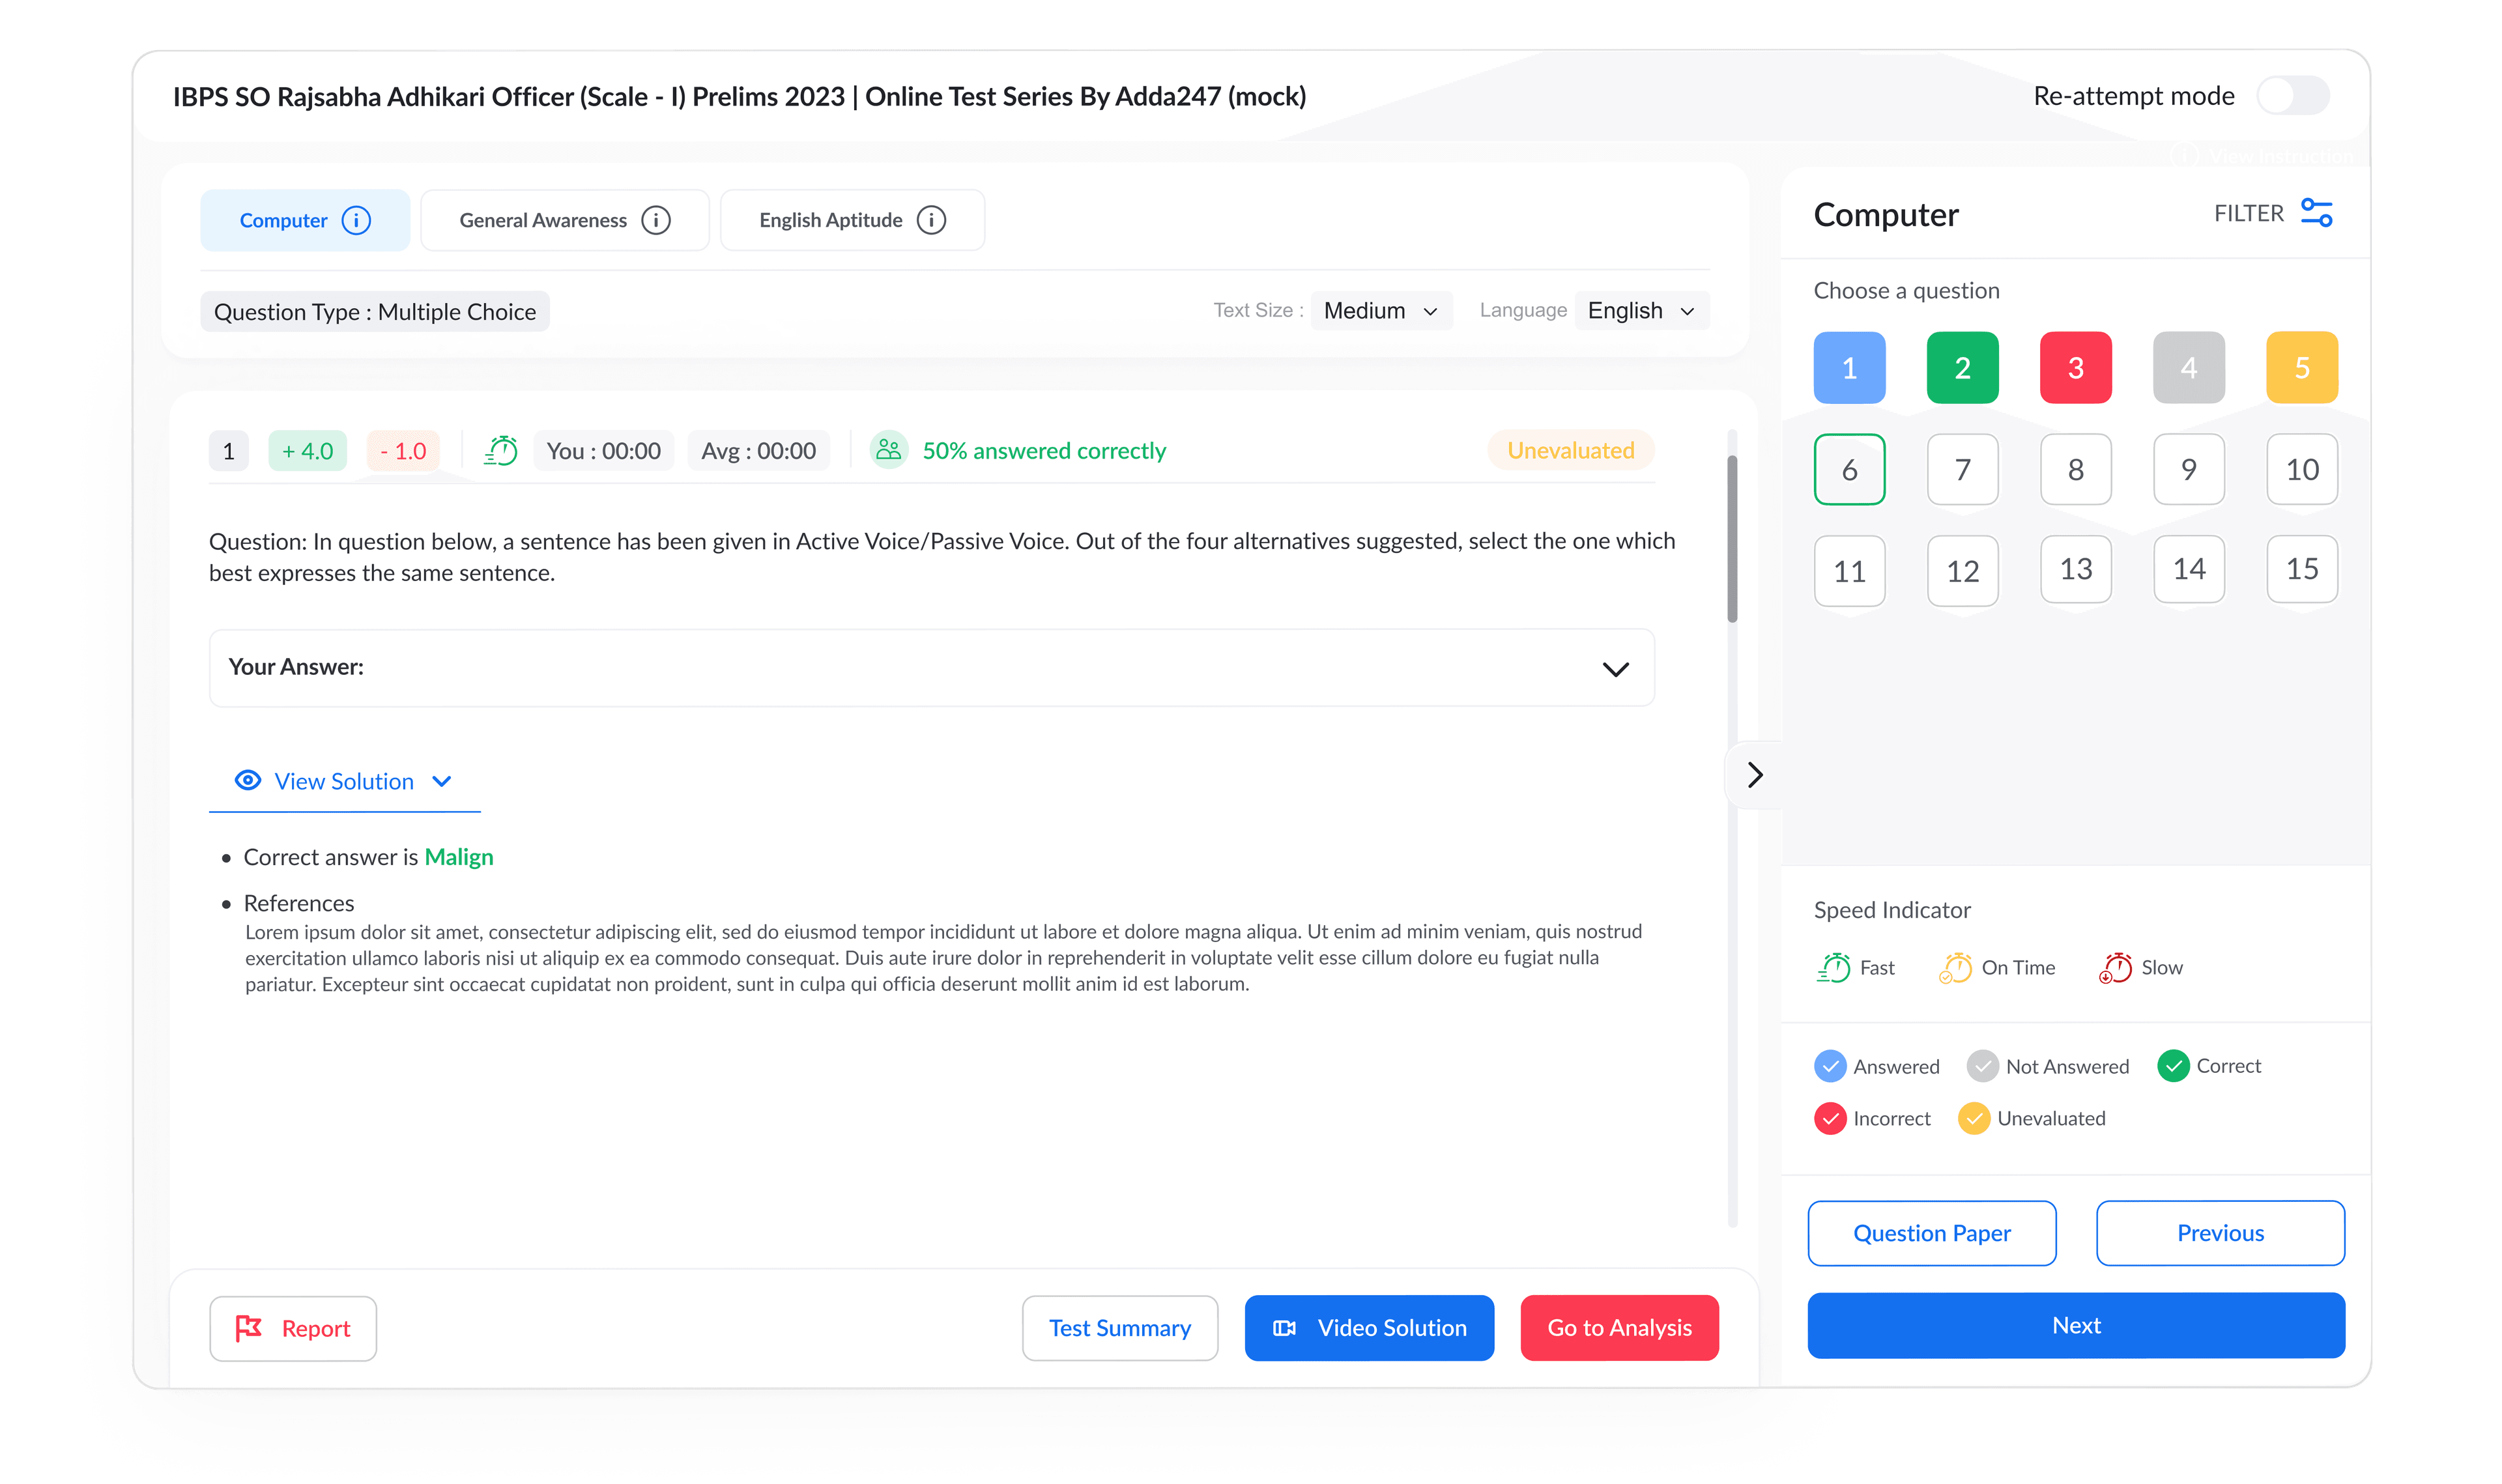Click the info icon on Computer tab
Image resolution: width=2502 pixels, height=1484 pixels.
coord(356,220)
